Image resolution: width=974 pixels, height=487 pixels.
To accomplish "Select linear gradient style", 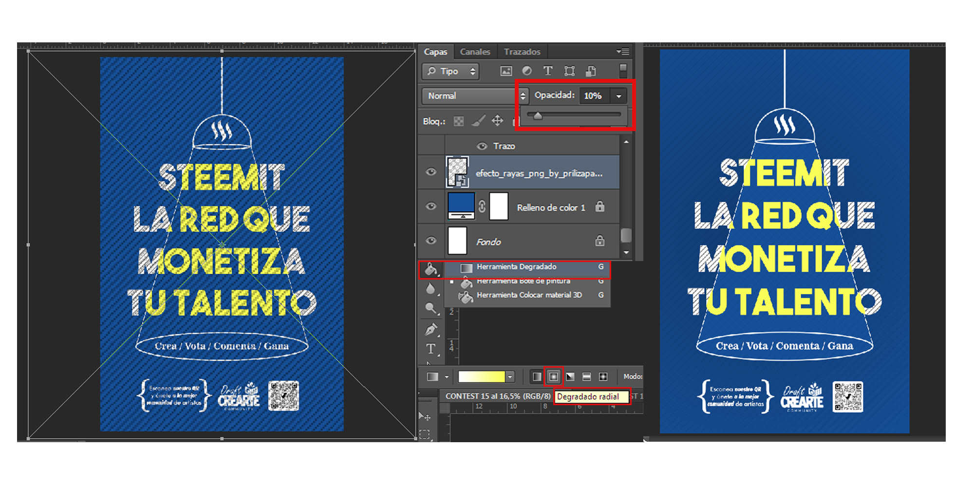I will coord(537,377).
